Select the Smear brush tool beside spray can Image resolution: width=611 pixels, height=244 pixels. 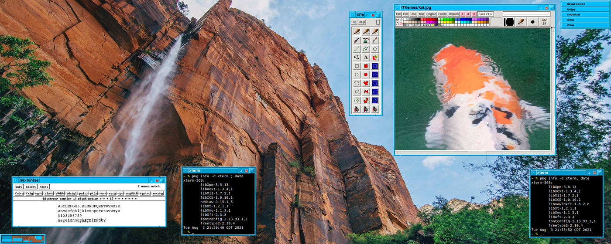(375, 40)
